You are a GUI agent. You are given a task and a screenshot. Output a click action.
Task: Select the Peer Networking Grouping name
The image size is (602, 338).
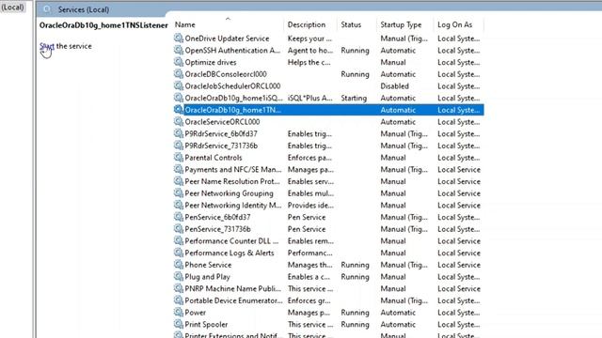[x=230, y=193]
